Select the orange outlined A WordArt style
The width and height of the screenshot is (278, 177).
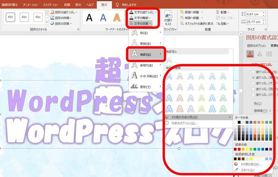point(117,17)
